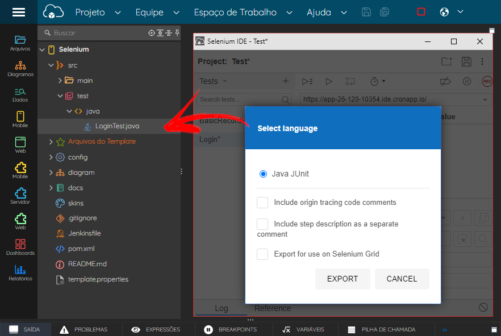Image resolution: width=501 pixels, height=336 pixels.
Task: Expand Arquivos do Template
Action: (x=51, y=141)
